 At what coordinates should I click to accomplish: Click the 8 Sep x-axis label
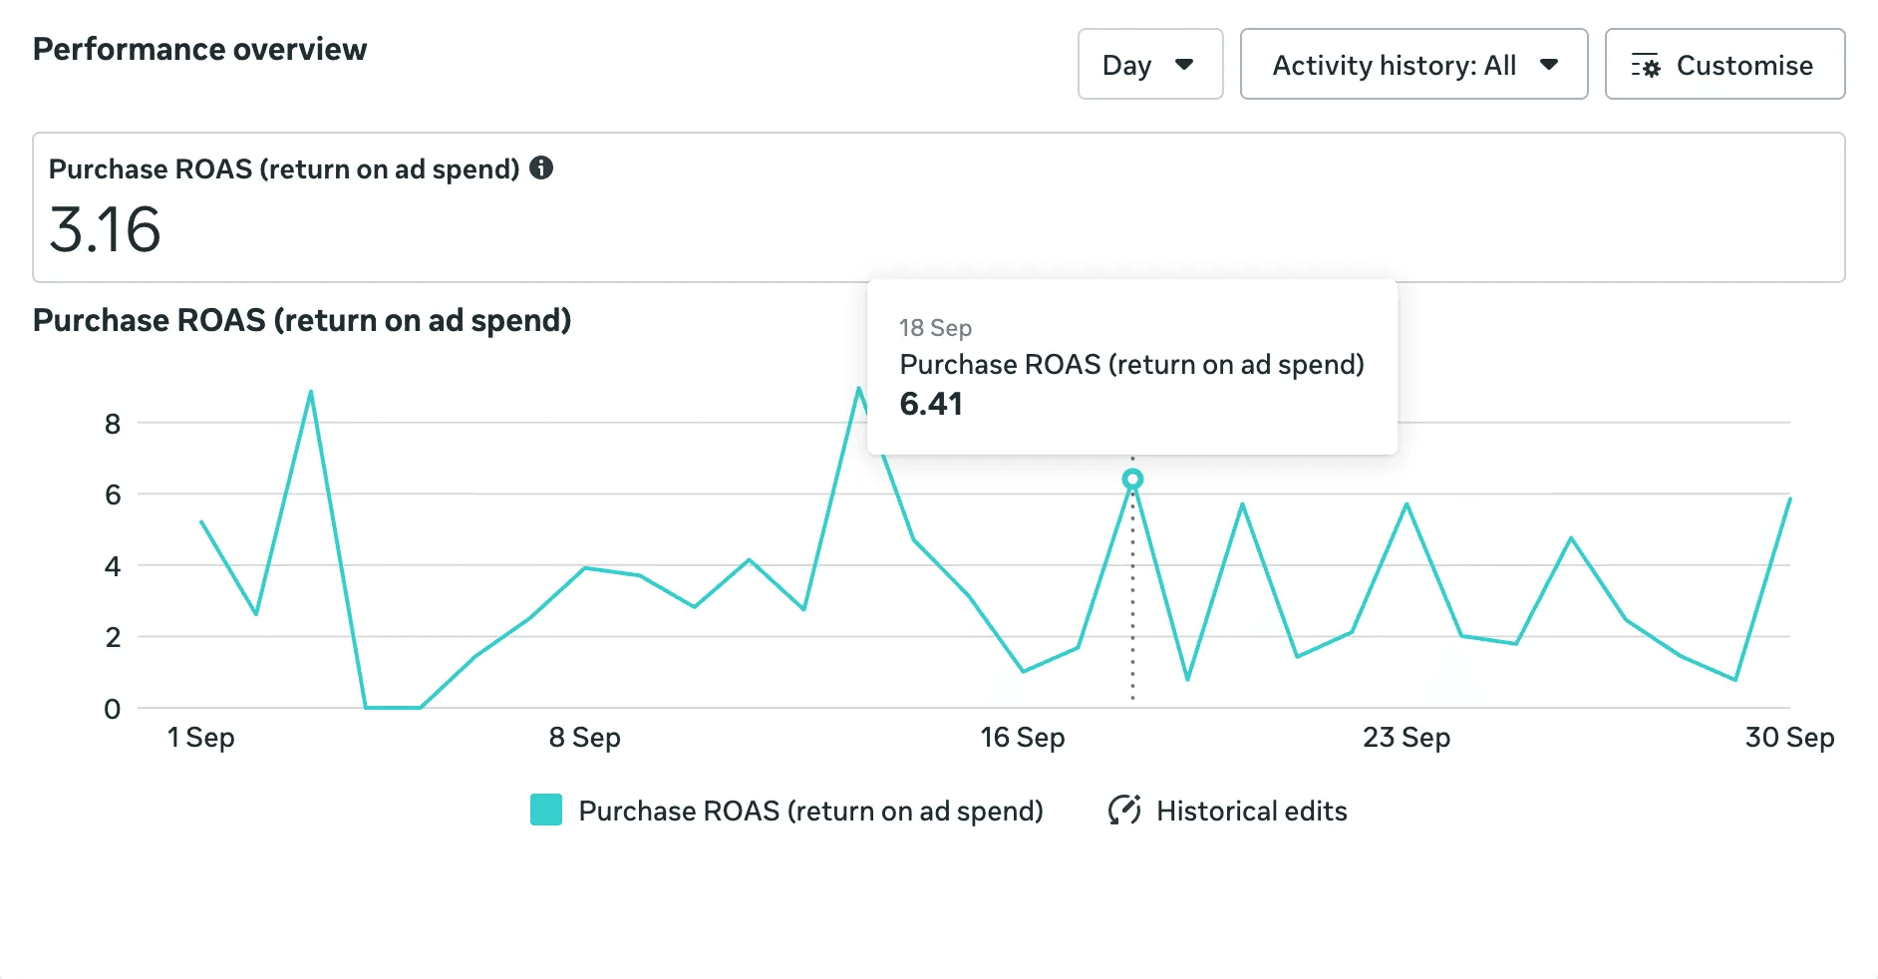tap(585, 738)
